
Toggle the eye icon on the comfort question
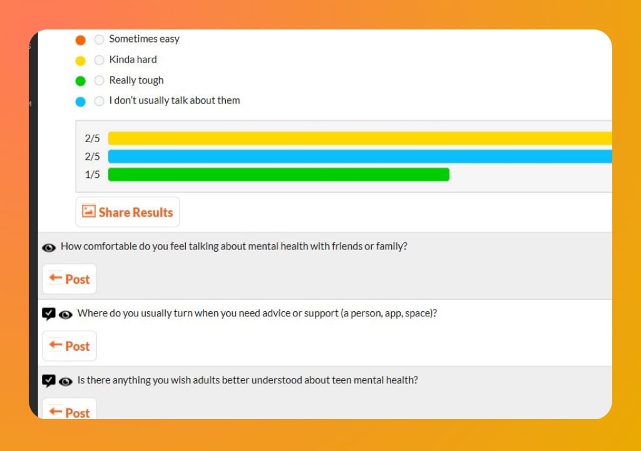click(x=49, y=247)
